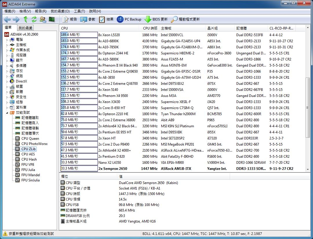The height and width of the screenshot is (239, 313).
Task: Click the 參數 parameters toolbar button
Action: pyautogui.click(x=88, y=19)
